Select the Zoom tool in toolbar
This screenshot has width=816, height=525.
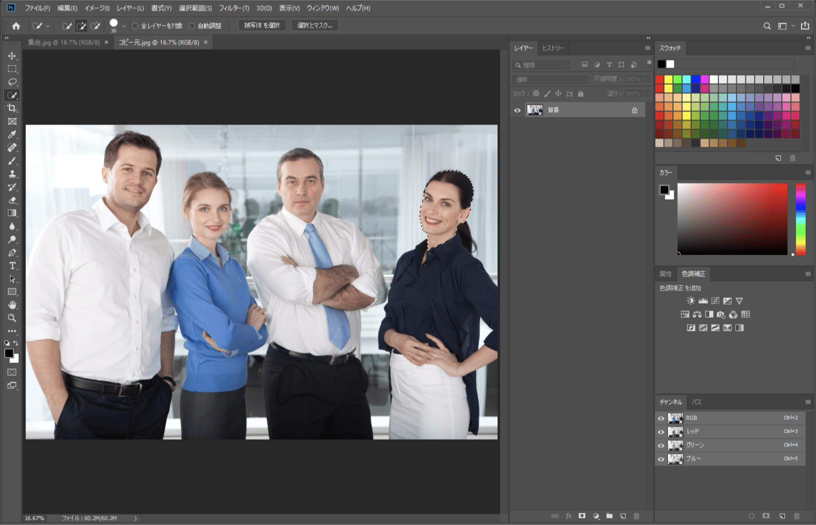pyautogui.click(x=12, y=318)
